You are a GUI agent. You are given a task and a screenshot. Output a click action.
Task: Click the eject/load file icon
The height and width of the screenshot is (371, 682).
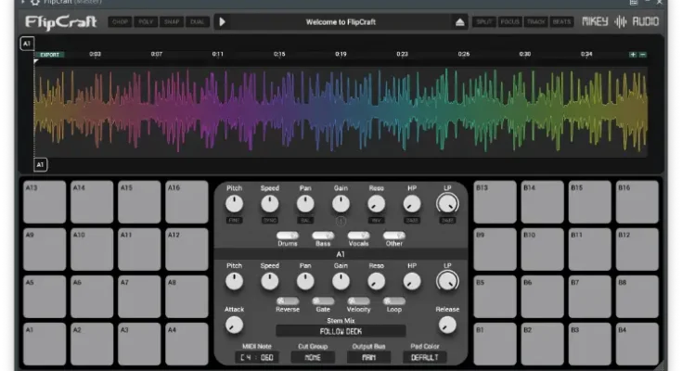pyautogui.click(x=460, y=21)
